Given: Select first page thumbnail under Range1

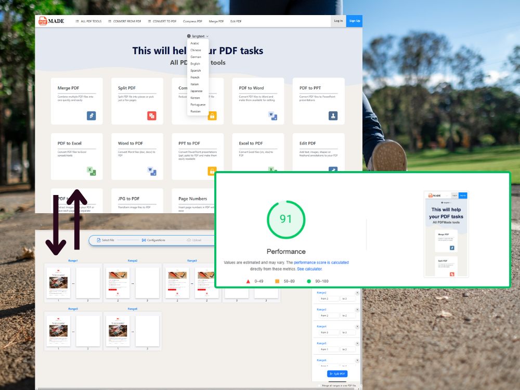Looking at the screenshot, I should click(58, 283).
